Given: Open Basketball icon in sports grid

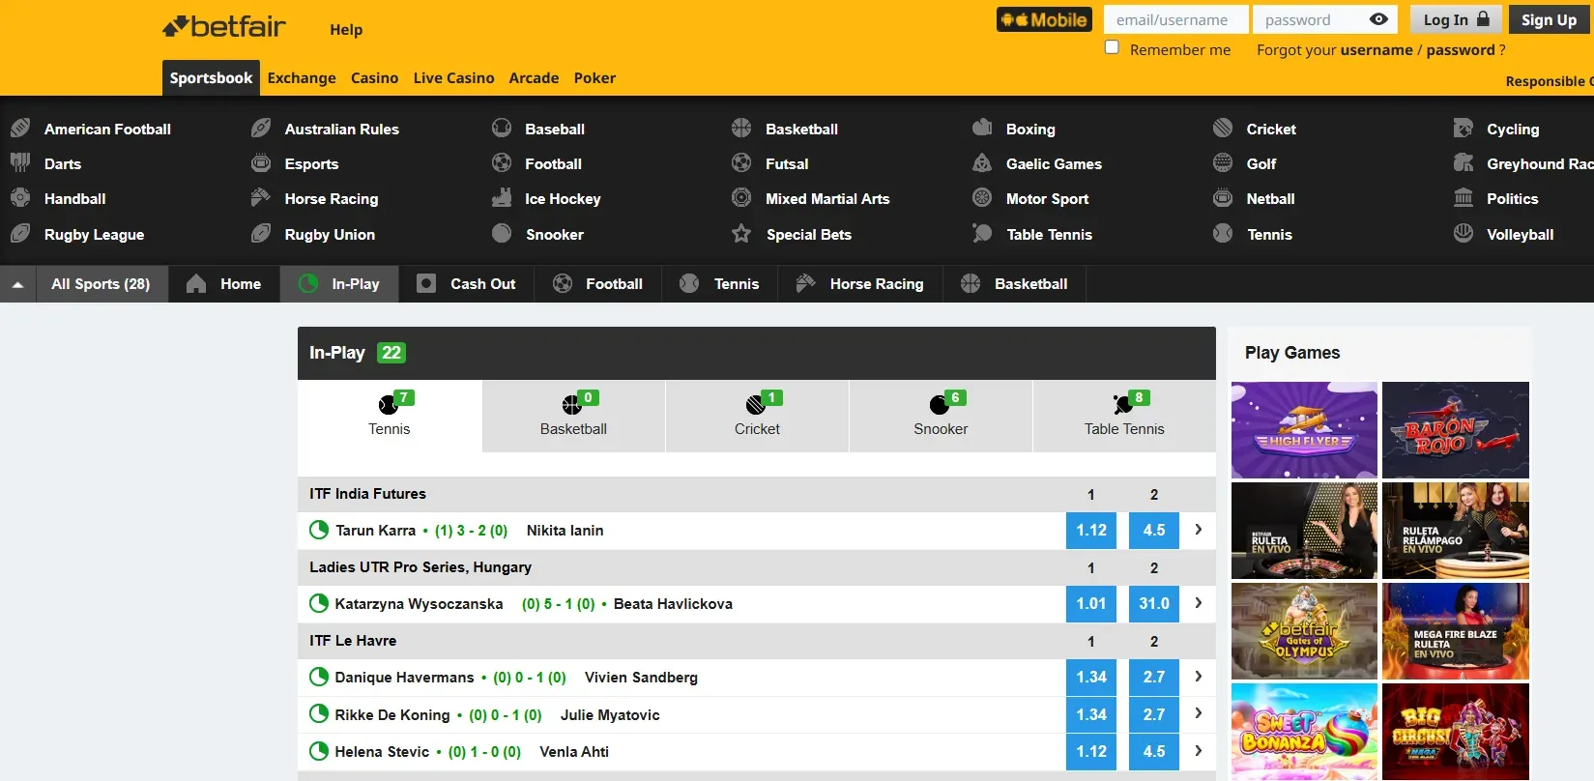Looking at the screenshot, I should pos(741,128).
